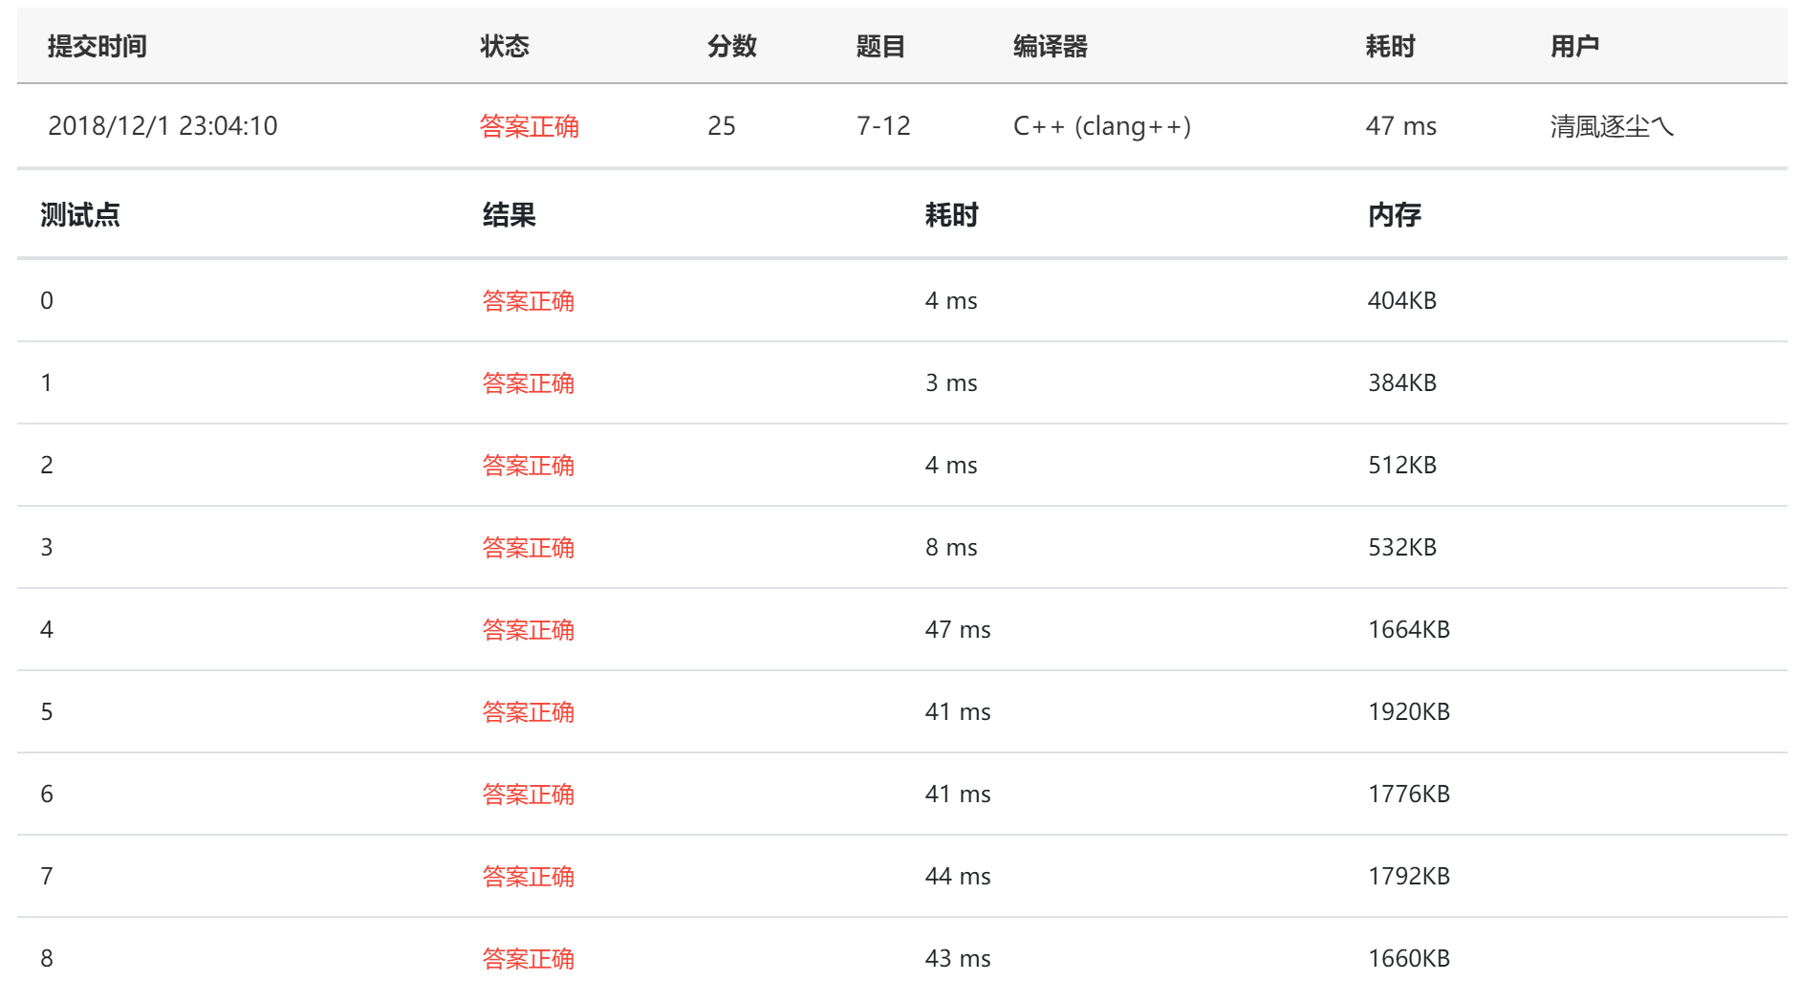This screenshot has width=1800, height=1003.
Task: Click the submission time 2018/12/1 23:04:10
Action: pos(163,126)
